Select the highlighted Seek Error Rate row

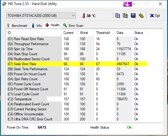77,64
